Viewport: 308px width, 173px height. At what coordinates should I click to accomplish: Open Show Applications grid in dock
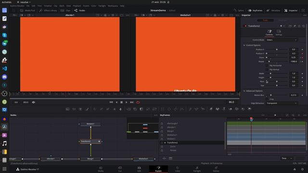pyautogui.click(x=4, y=169)
